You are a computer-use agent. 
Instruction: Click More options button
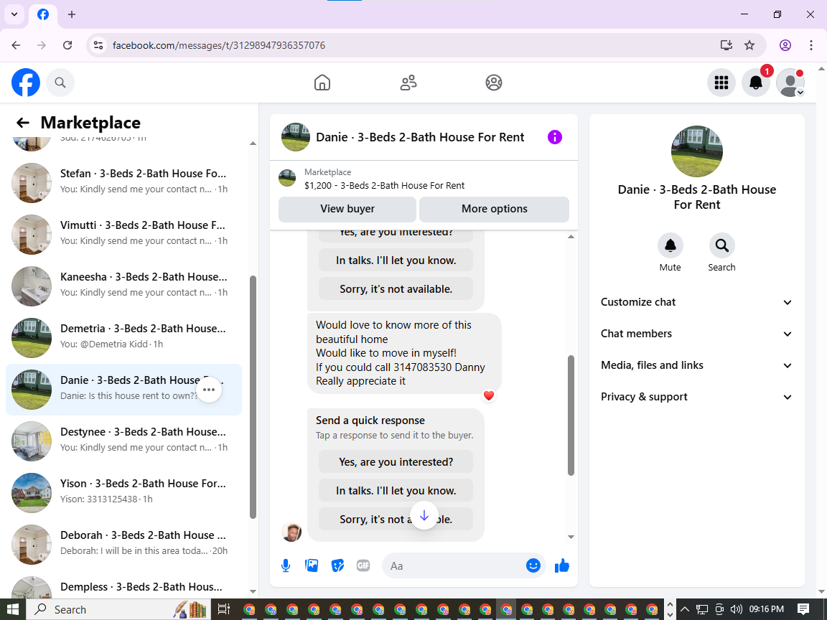point(494,209)
